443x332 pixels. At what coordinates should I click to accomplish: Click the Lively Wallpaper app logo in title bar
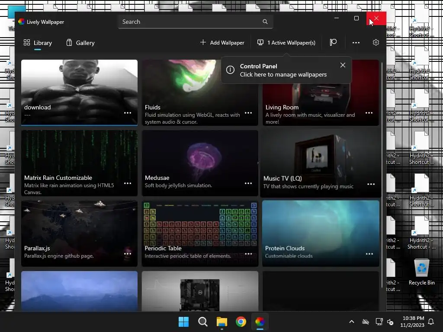21,22
